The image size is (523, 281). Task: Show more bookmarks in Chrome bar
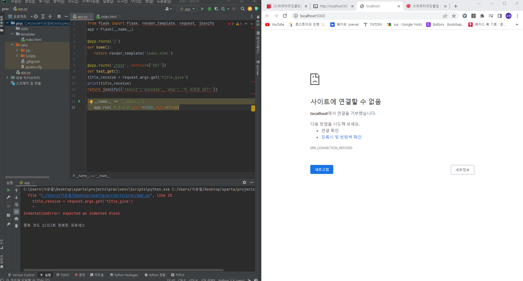[x=517, y=24]
